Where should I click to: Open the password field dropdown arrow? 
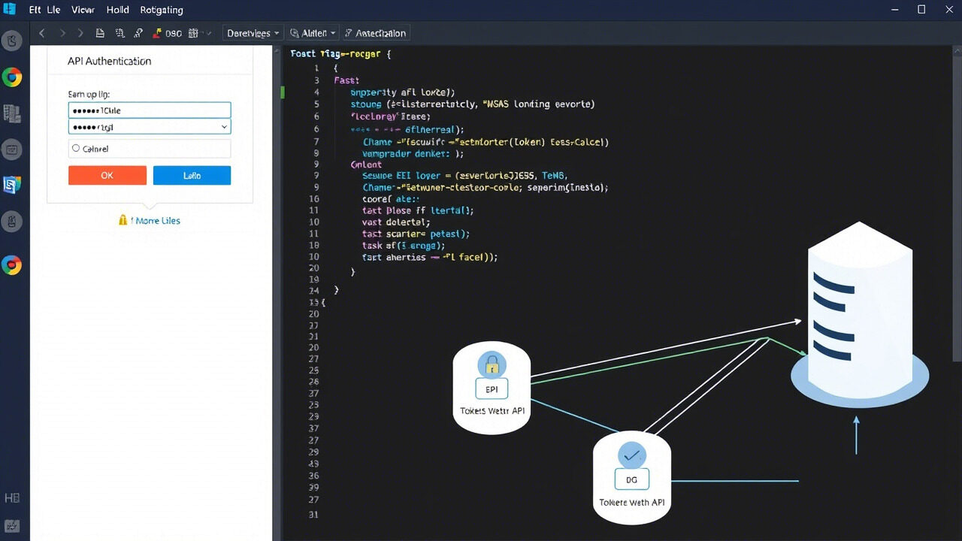[223, 127]
